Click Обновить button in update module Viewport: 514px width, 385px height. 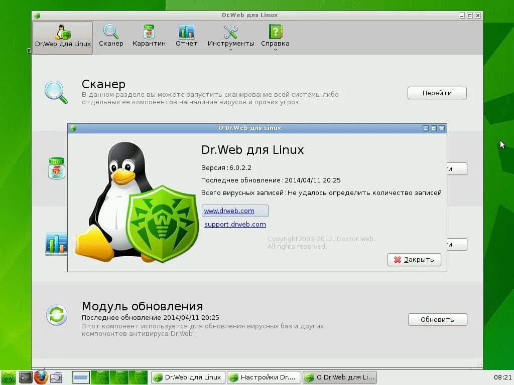(x=437, y=319)
